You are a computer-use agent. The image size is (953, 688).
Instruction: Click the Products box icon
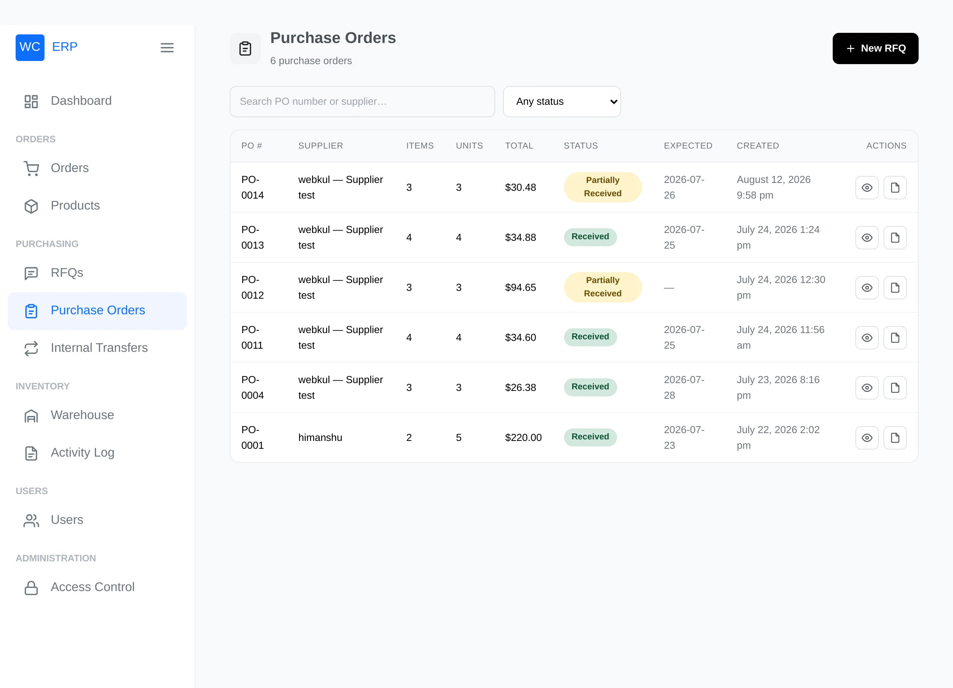click(31, 206)
